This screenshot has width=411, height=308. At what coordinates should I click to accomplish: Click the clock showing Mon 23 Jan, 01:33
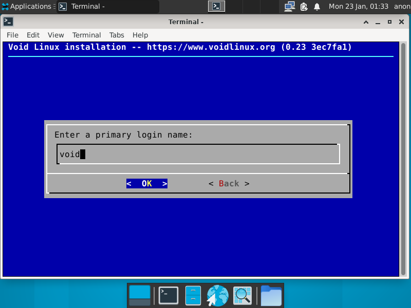pyautogui.click(x=358, y=6)
